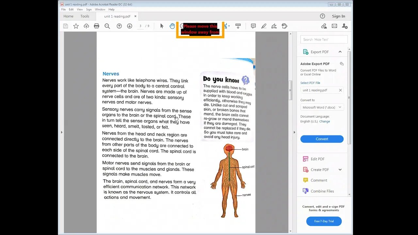Click the Nerves heading in the document
The width and height of the screenshot is (418, 235).
[x=111, y=74]
